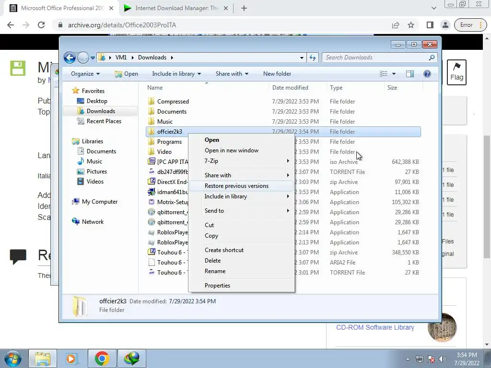Open Chrome side panel icon
Screen dimensions: 491x368
[430, 25]
